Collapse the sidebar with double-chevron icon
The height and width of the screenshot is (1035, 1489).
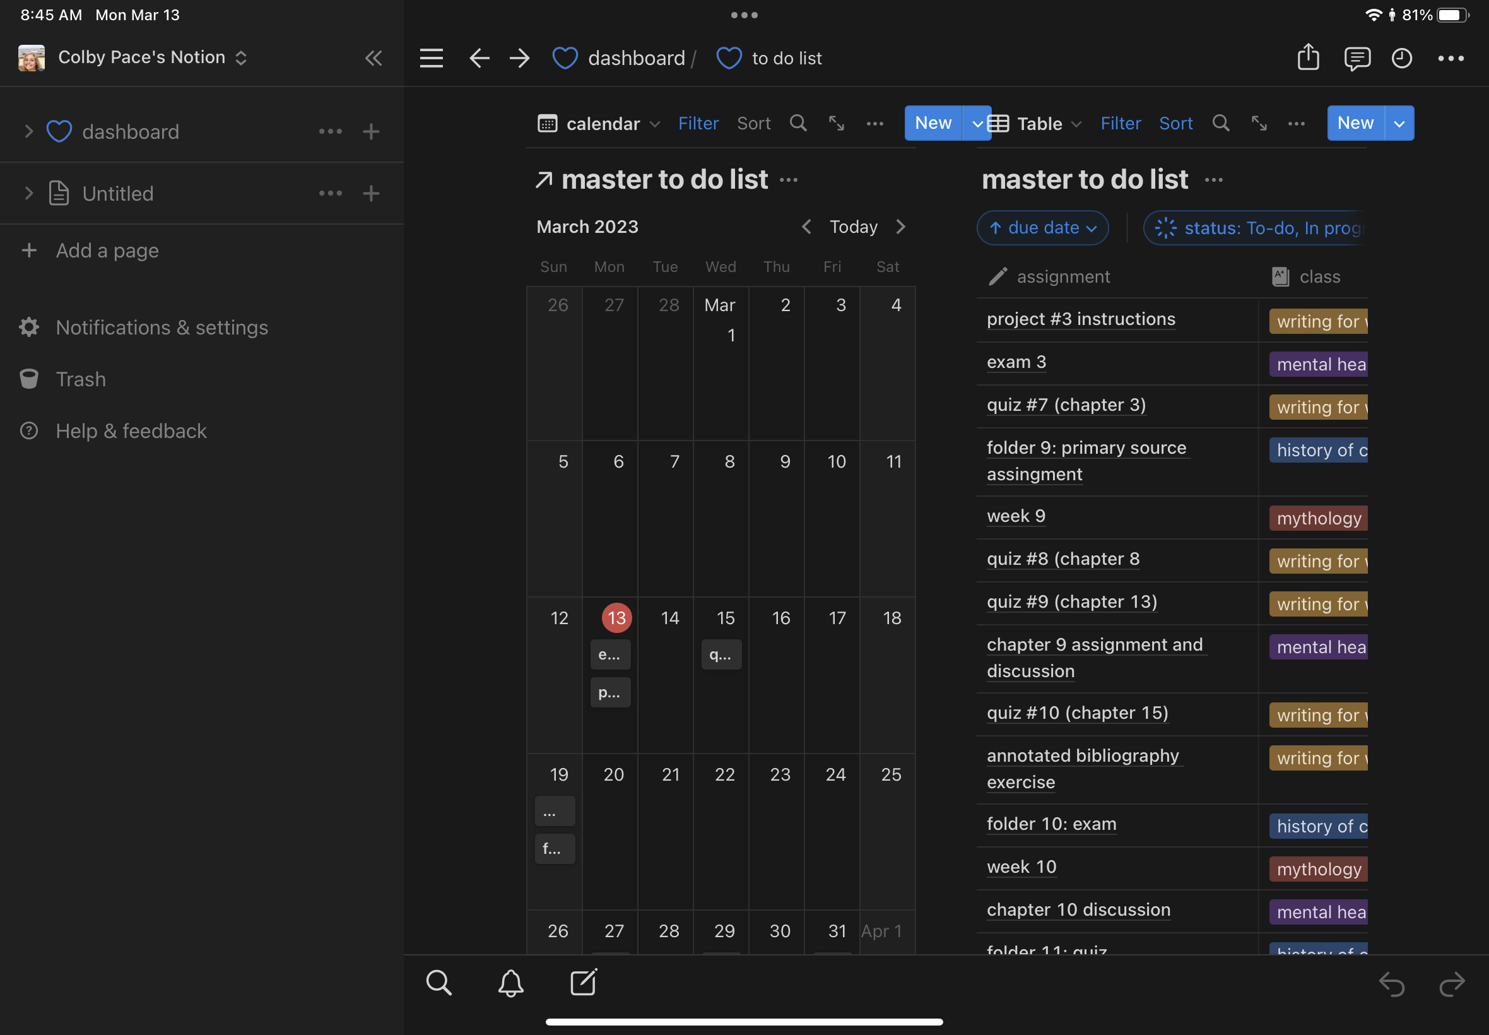(374, 58)
